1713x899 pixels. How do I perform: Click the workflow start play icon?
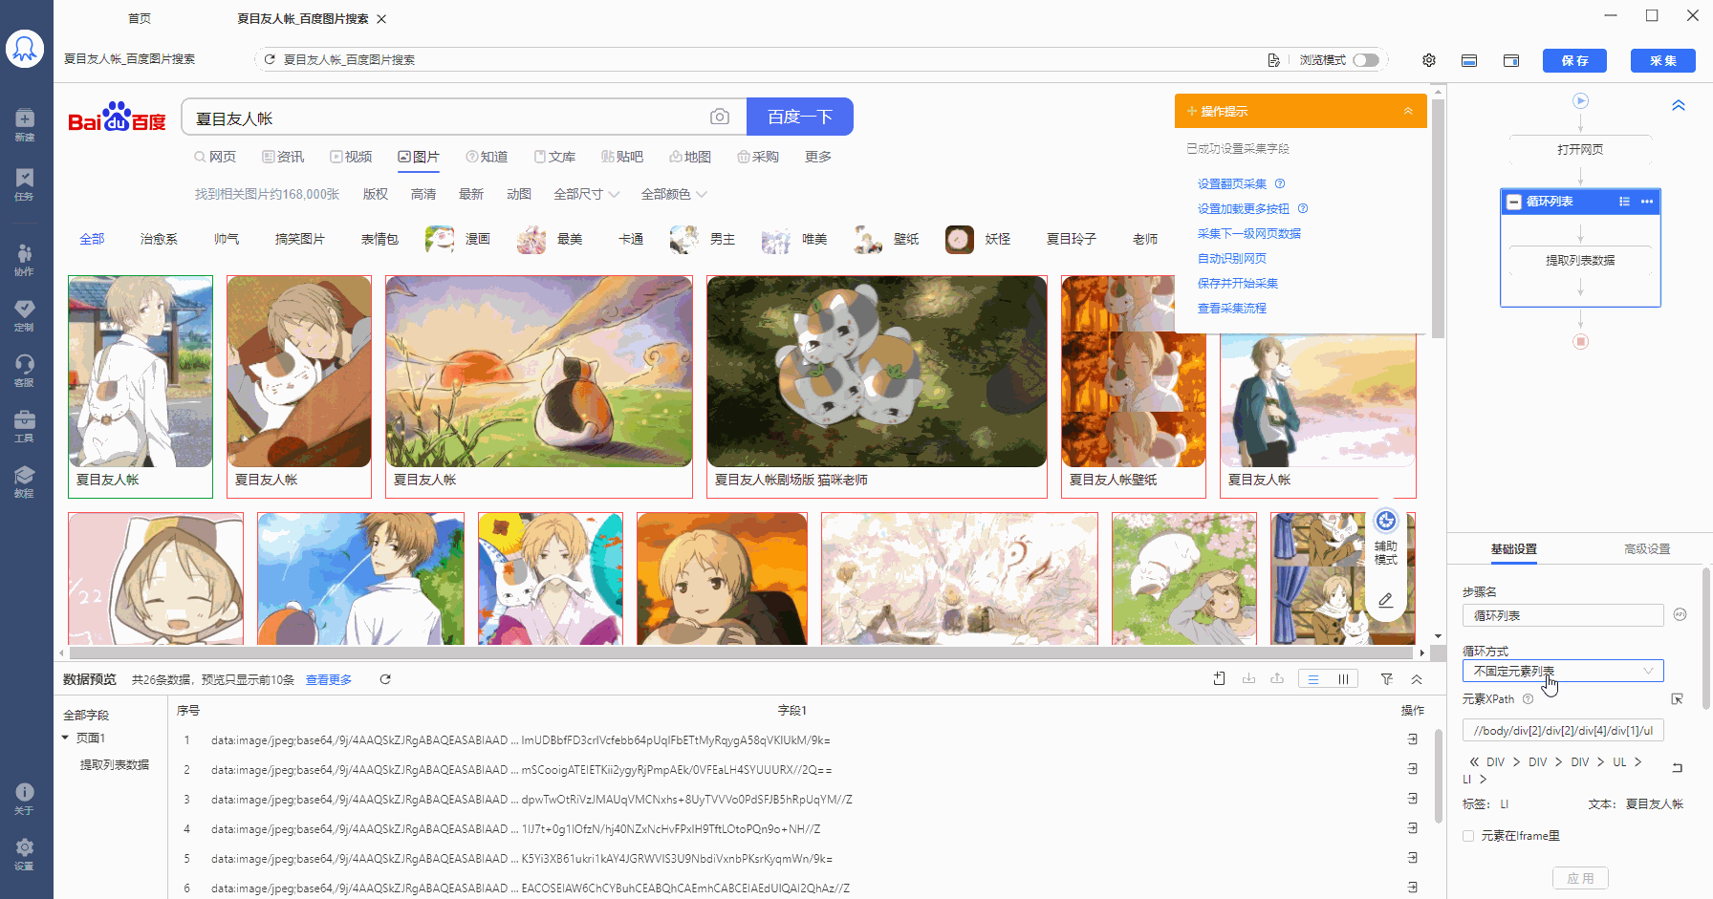[1581, 100]
